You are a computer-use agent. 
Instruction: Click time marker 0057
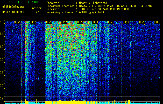click(110, 22)
